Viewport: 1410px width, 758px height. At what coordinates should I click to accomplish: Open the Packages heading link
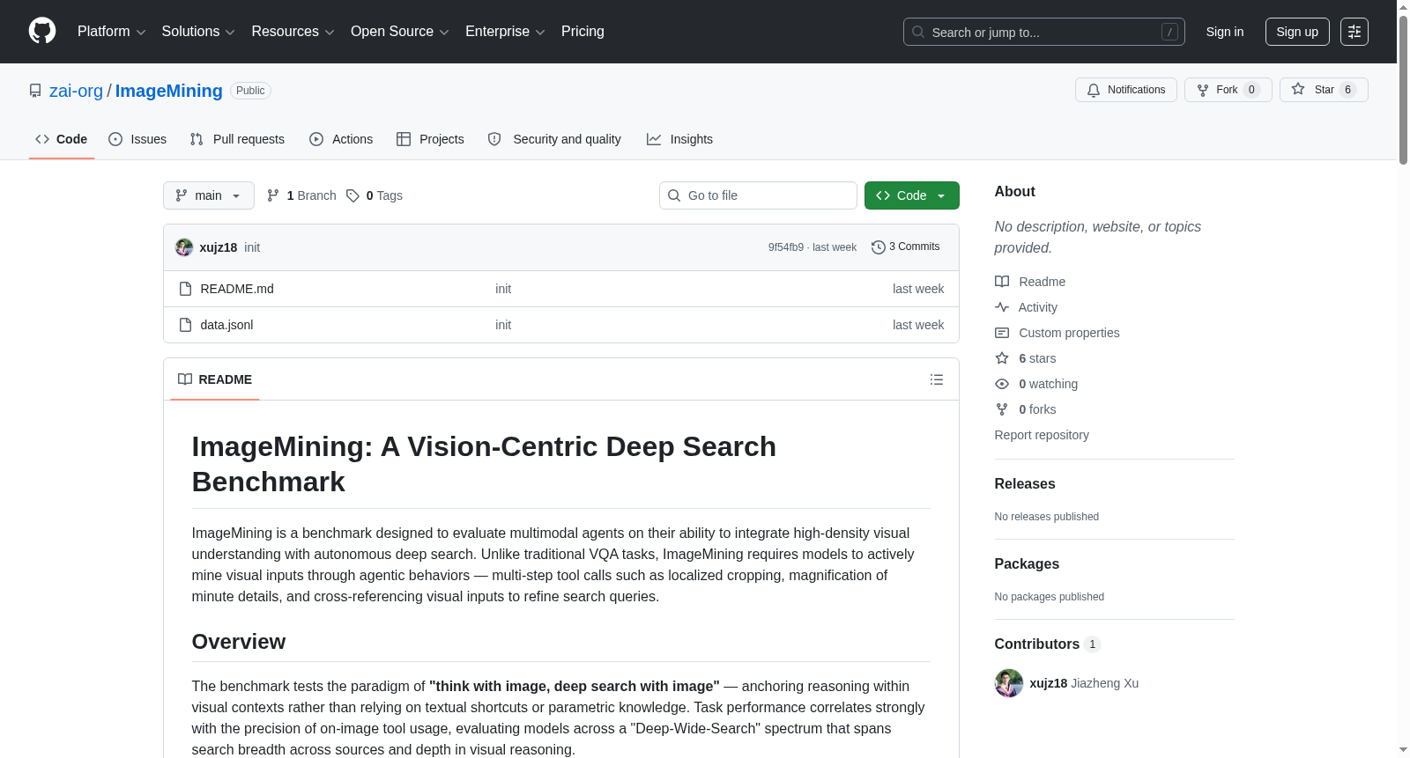1027,564
